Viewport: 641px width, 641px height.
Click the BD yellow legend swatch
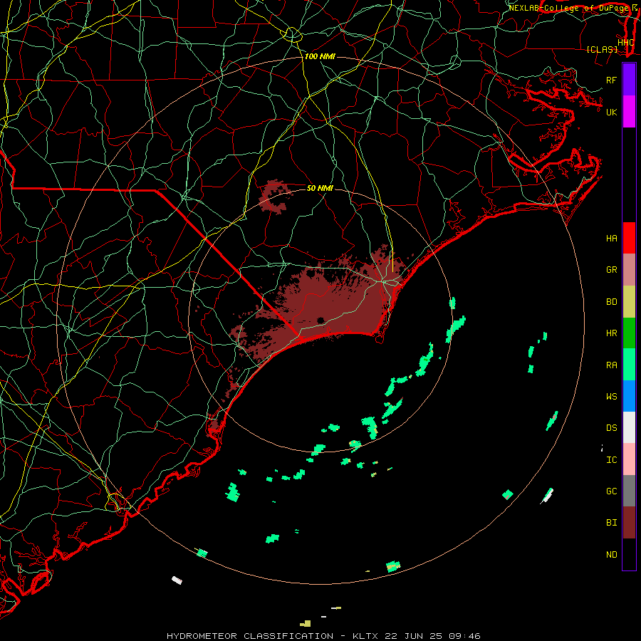tap(629, 302)
